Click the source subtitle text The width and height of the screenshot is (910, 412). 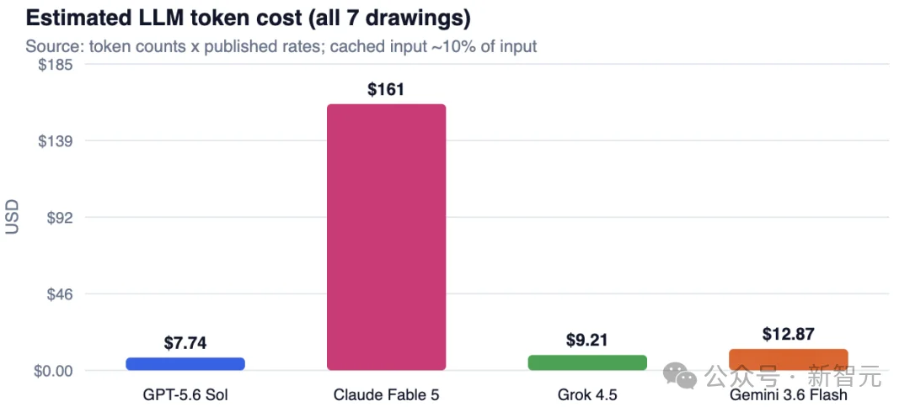click(281, 45)
